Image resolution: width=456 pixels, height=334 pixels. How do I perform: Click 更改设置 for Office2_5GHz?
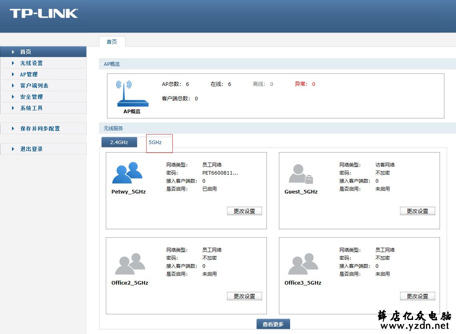click(x=244, y=296)
